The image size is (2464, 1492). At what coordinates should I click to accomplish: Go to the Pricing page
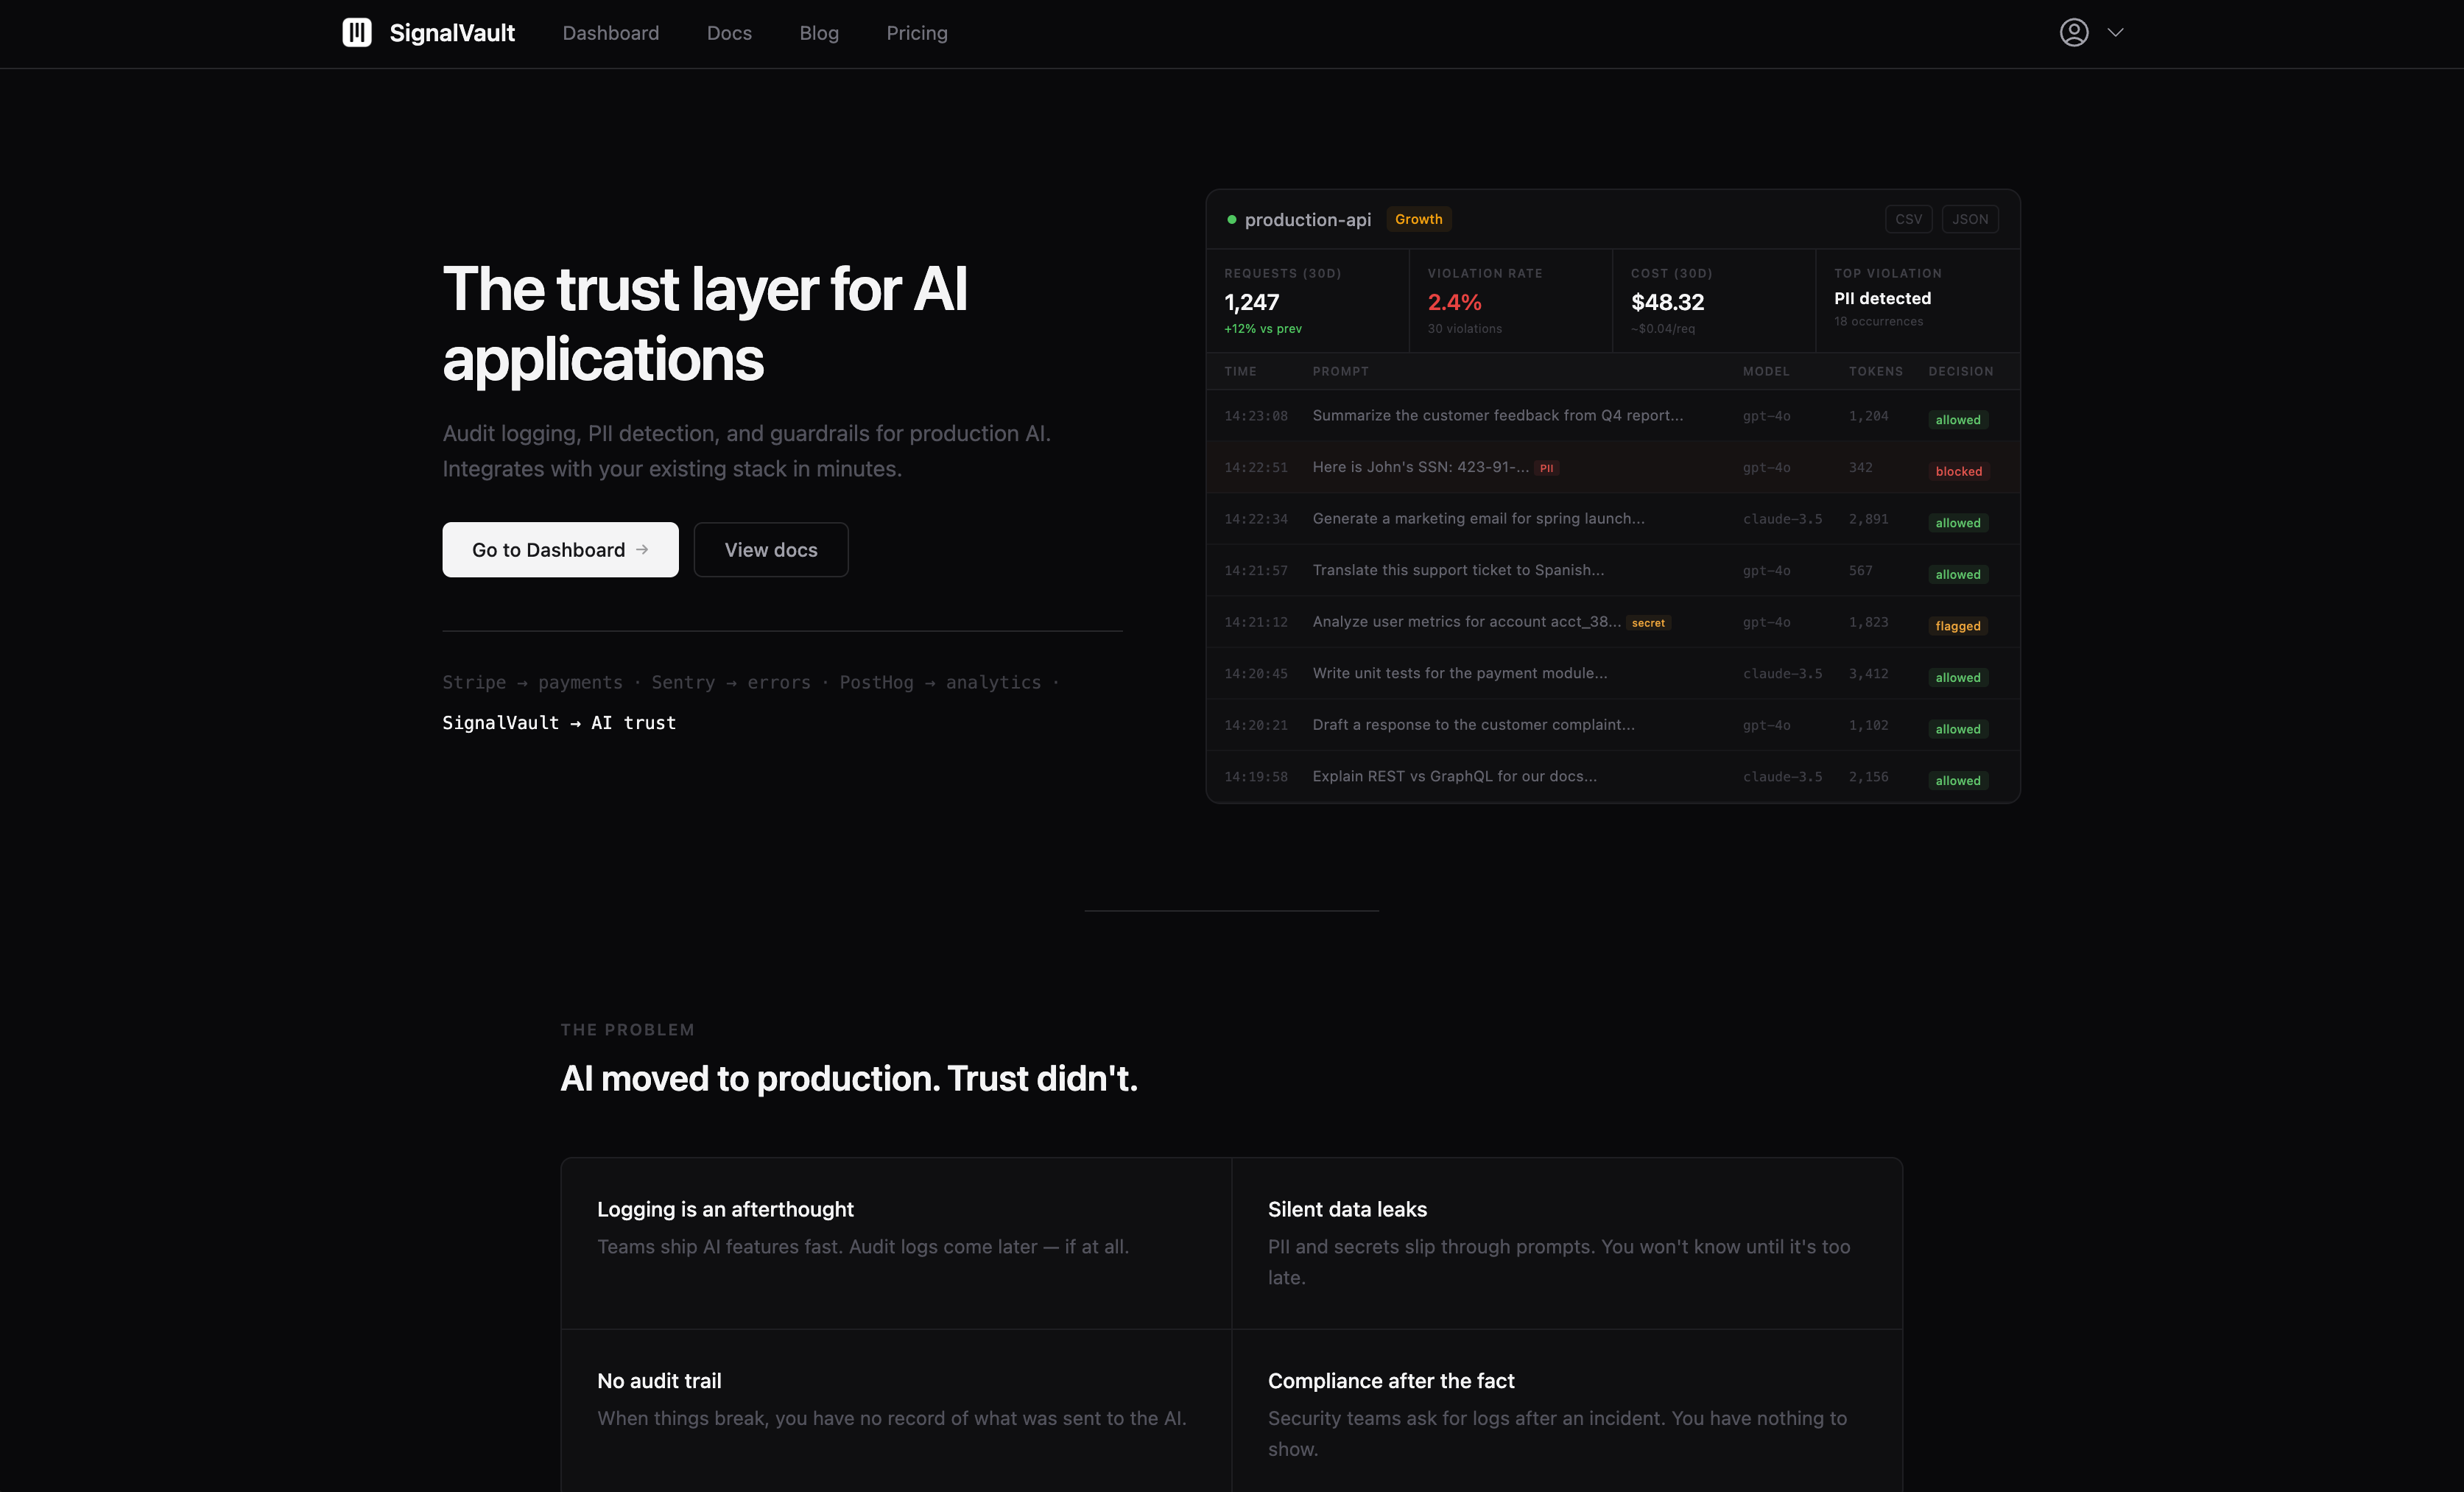916,32
